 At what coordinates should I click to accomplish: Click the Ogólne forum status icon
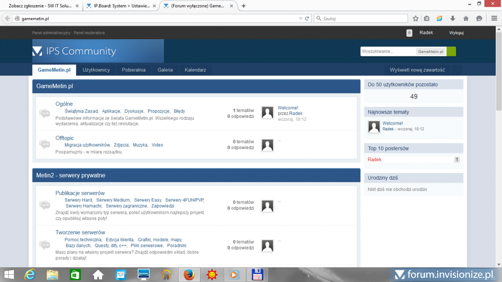pyautogui.click(x=44, y=113)
